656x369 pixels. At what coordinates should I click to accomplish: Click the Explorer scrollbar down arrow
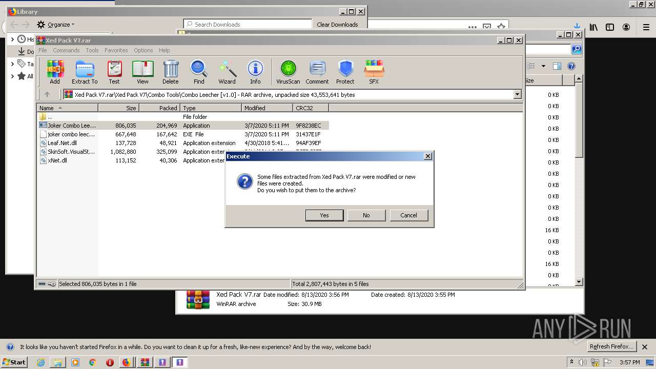(x=579, y=282)
